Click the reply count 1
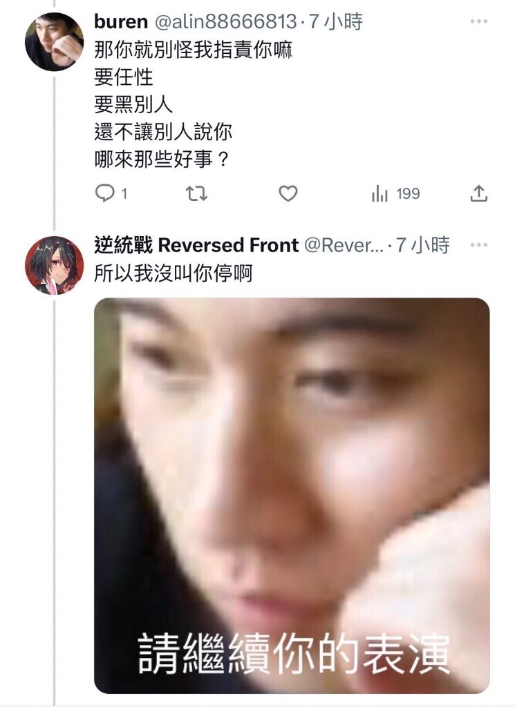Screen dimensions: 515x707 click(124, 194)
